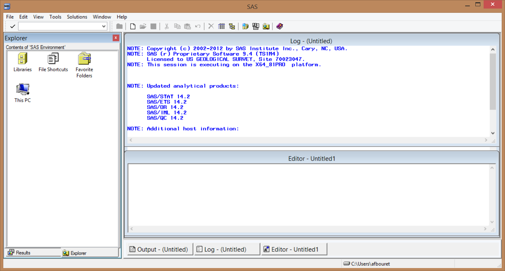Image resolution: width=505 pixels, height=271 pixels.
Task: Click the command bar checkmark icon
Action: pyautogui.click(x=13, y=26)
